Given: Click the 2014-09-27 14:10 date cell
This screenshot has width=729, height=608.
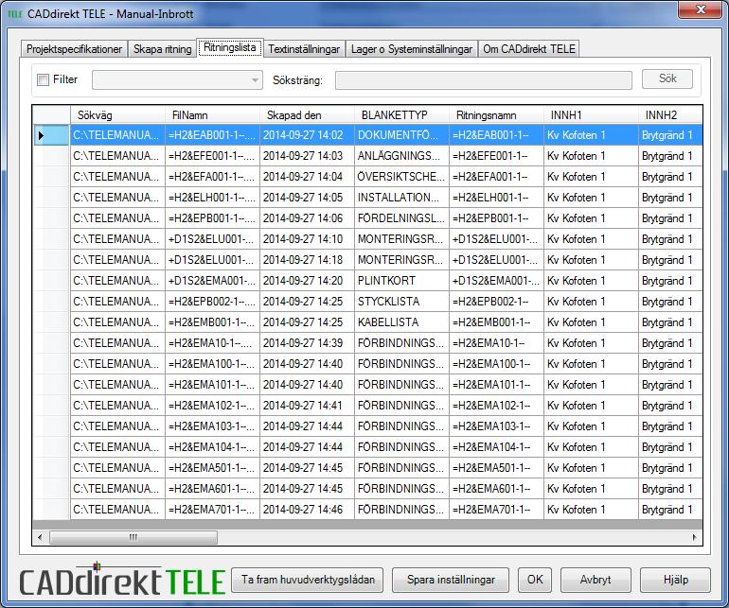Looking at the screenshot, I should 307,239.
